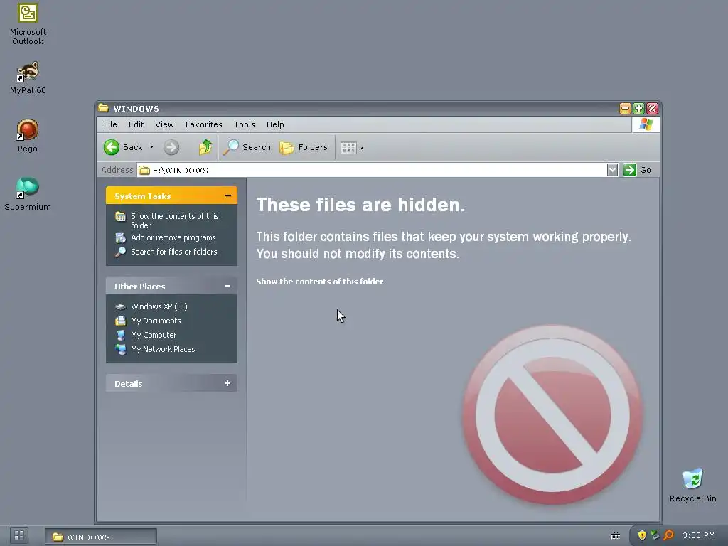
Task: Click the My Documents folder icon
Action: [121, 321]
